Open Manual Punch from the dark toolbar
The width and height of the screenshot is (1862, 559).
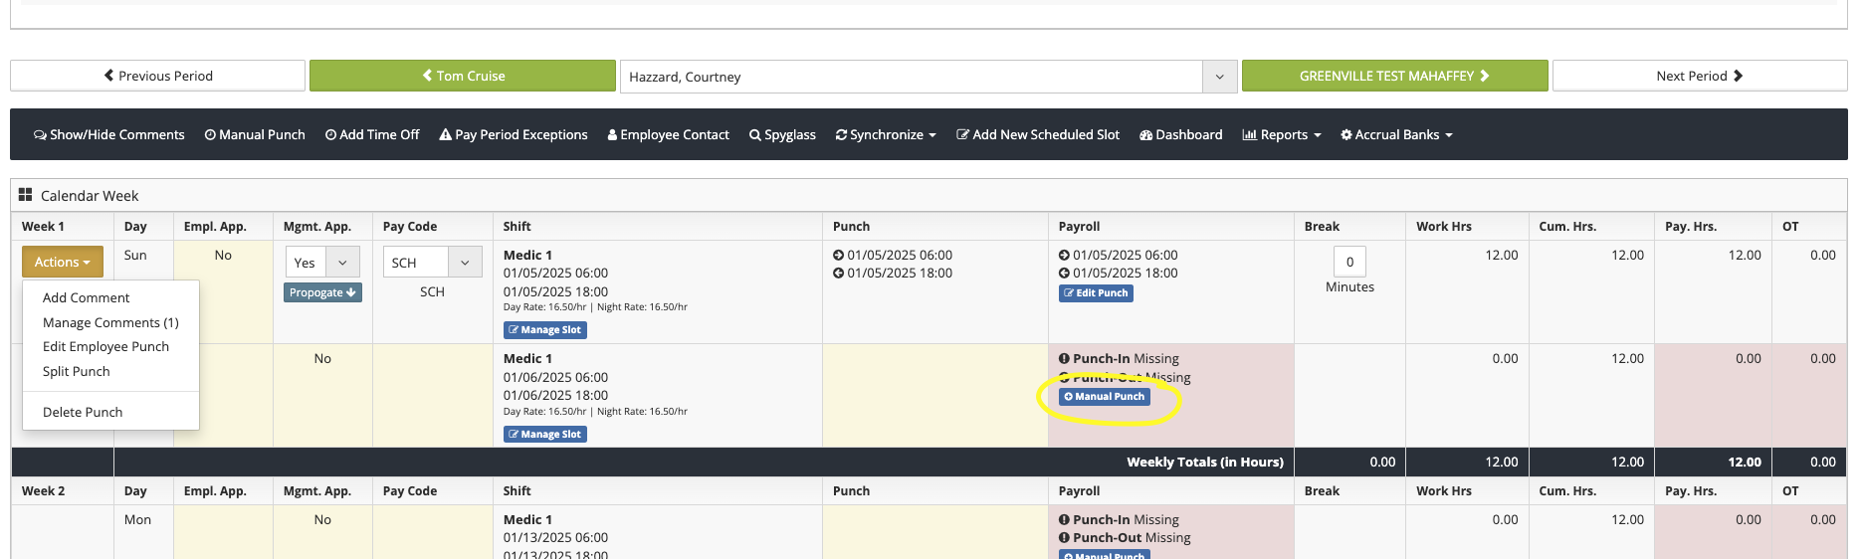pos(255,134)
